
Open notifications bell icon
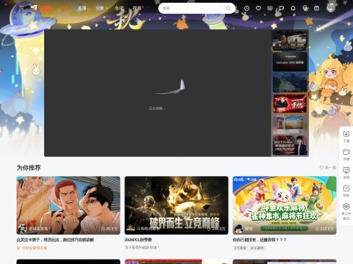(293, 8)
